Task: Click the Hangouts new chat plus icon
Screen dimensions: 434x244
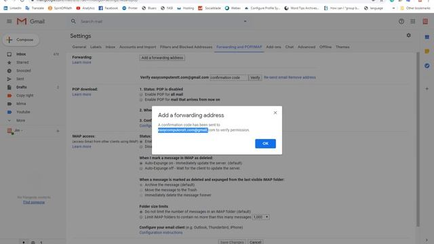Action: (58, 131)
